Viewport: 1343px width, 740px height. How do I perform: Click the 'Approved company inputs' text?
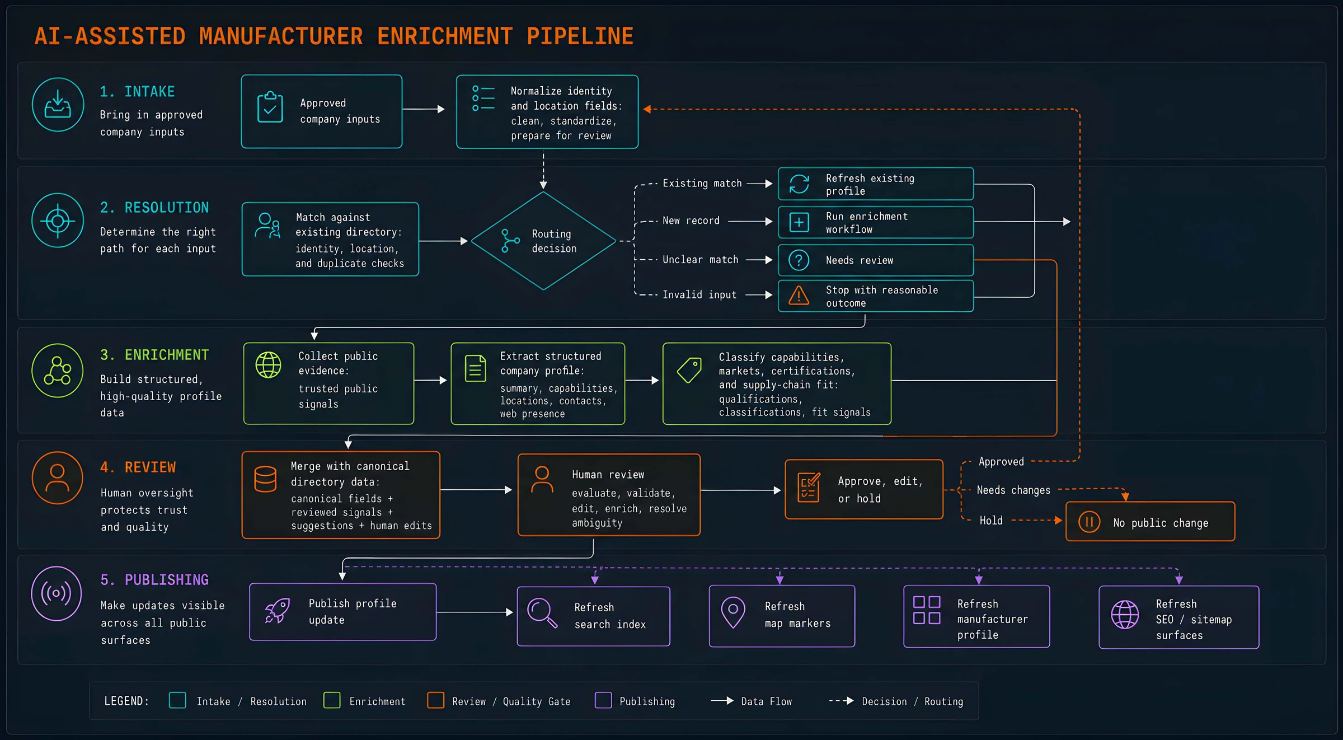click(x=340, y=111)
